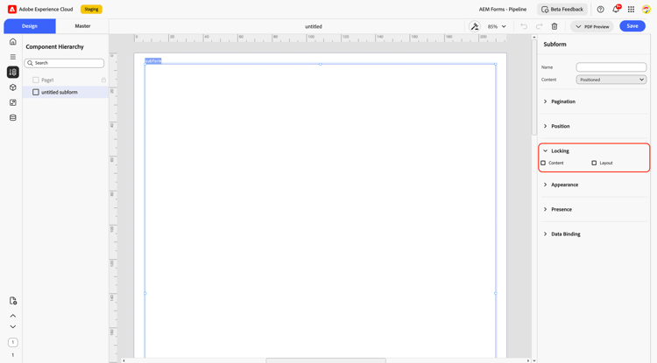Open the cube objects icon in sidebar
The height and width of the screenshot is (363, 657).
(x=13, y=87)
